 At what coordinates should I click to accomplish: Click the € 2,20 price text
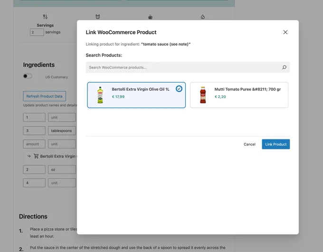click(x=220, y=97)
